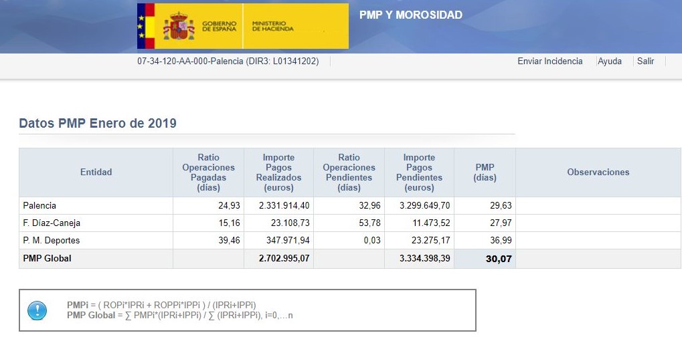682x339 pixels.
Task: Open the Ayuda help link
Action: 609,61
